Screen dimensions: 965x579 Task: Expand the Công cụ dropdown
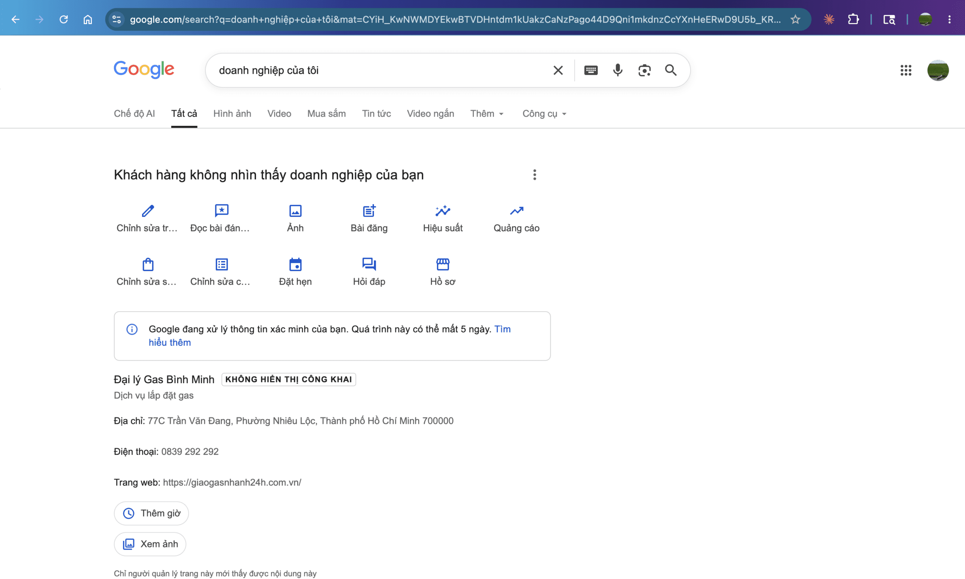[544, 114]
